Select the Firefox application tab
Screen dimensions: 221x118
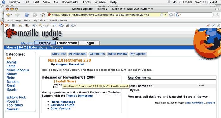(45, 43)
